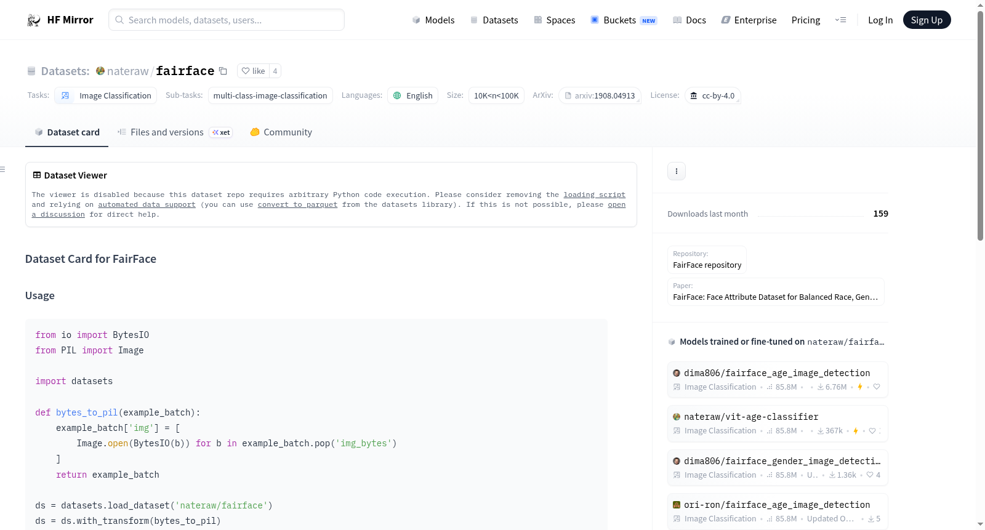Open the Models page
Viewport: 985px width, 530px height.
(x=433, y=20)
